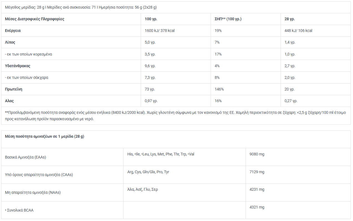353x221 pixels.
Task: Click the serving size info line at top
Action: (x=83, y=7)
